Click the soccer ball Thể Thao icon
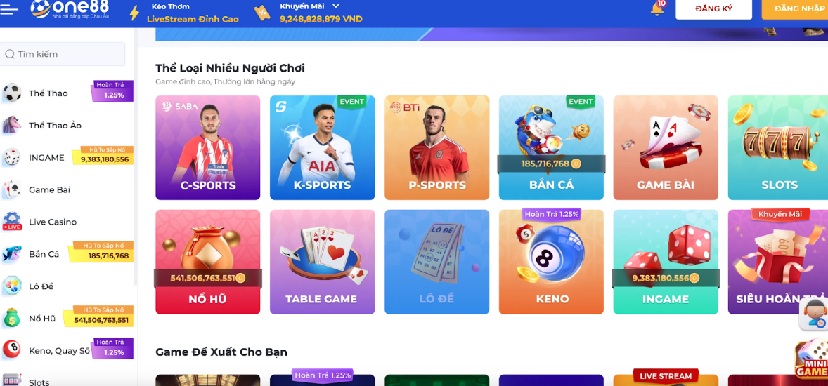The height and width of the screenshot is (386, 828). pyautogui.click(x=12, y=93)
